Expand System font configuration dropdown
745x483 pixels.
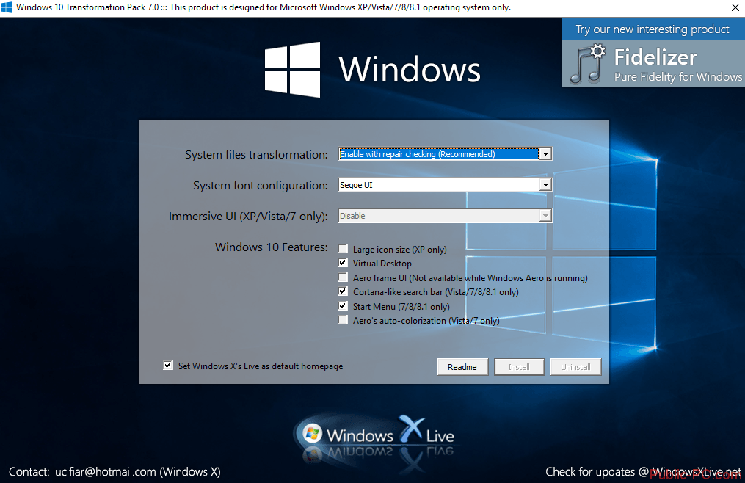545,186
